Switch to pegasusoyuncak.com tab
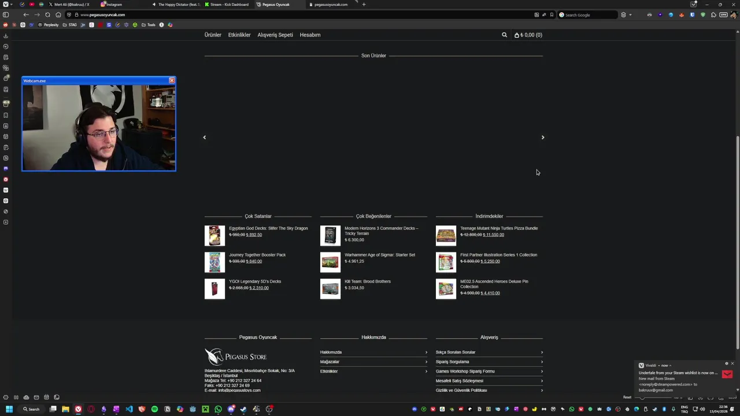 click(331, 5)
